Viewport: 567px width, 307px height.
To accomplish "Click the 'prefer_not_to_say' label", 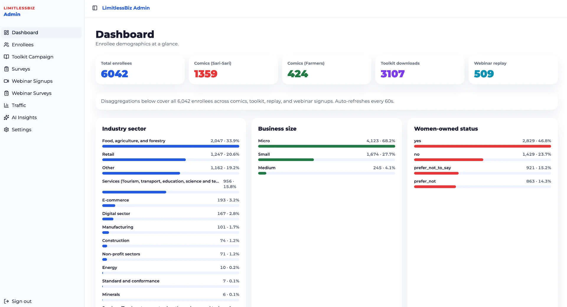I will coord(432,168).
